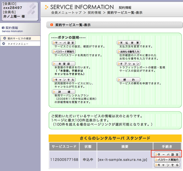
Task: Click ボタンの説明 legend heading
Action: [69, 38]
